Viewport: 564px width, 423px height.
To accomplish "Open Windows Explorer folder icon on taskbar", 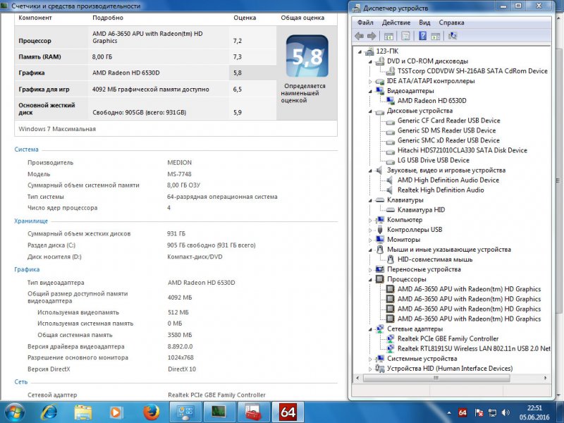I will coord(82,411).
